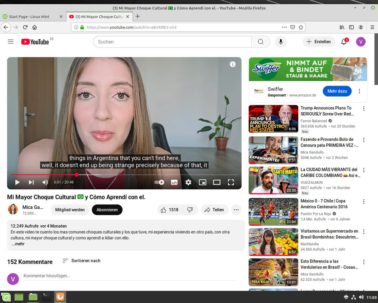This screenshot has width=378, height=303.
Task: Open network tray icon
Action: tap(353, 297)
